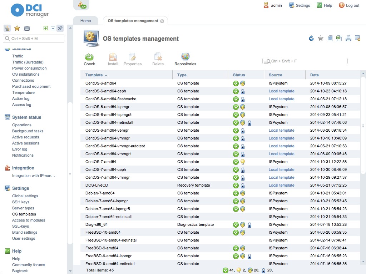Switch to the Home tab
This screenshot has height=274, width=366.
tap(85, 20)
